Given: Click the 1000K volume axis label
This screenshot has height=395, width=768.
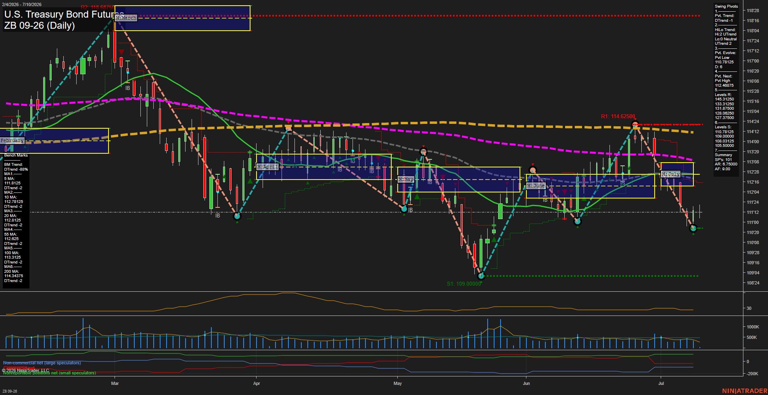Looking at the screenshot, I should pyautogui.click(x=753, y=327).
